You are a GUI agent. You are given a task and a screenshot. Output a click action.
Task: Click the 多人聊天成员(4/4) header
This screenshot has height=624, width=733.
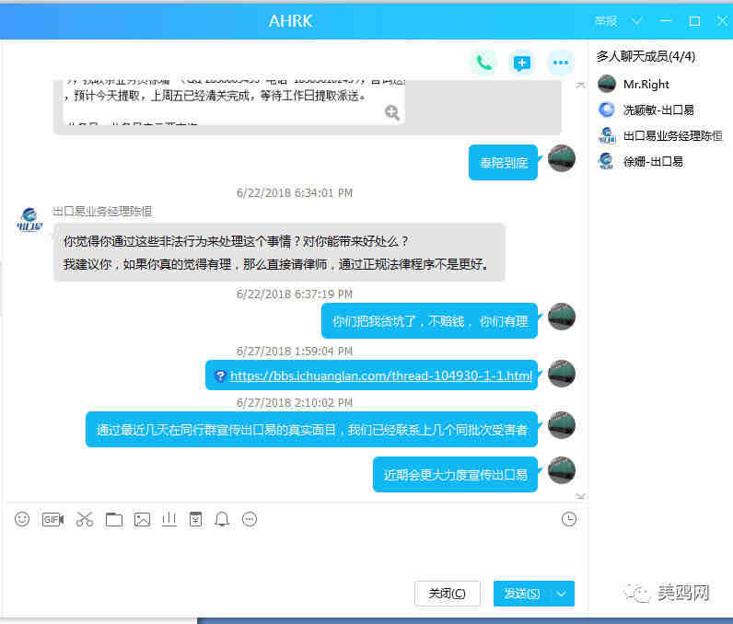point(646,56)
